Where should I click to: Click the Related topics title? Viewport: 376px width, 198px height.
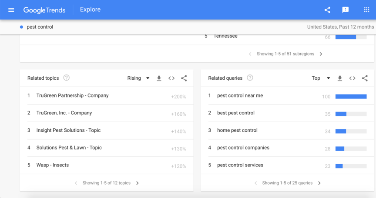coord(43,78)
